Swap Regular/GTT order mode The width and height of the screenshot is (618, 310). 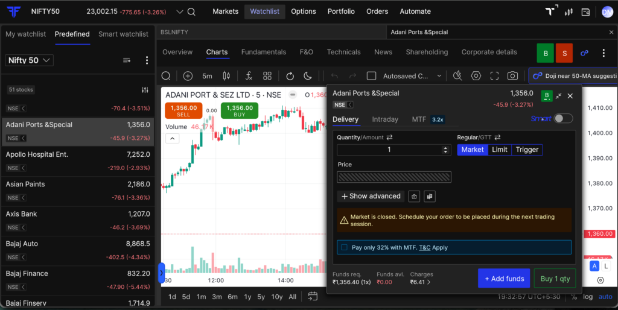[497, 138]
